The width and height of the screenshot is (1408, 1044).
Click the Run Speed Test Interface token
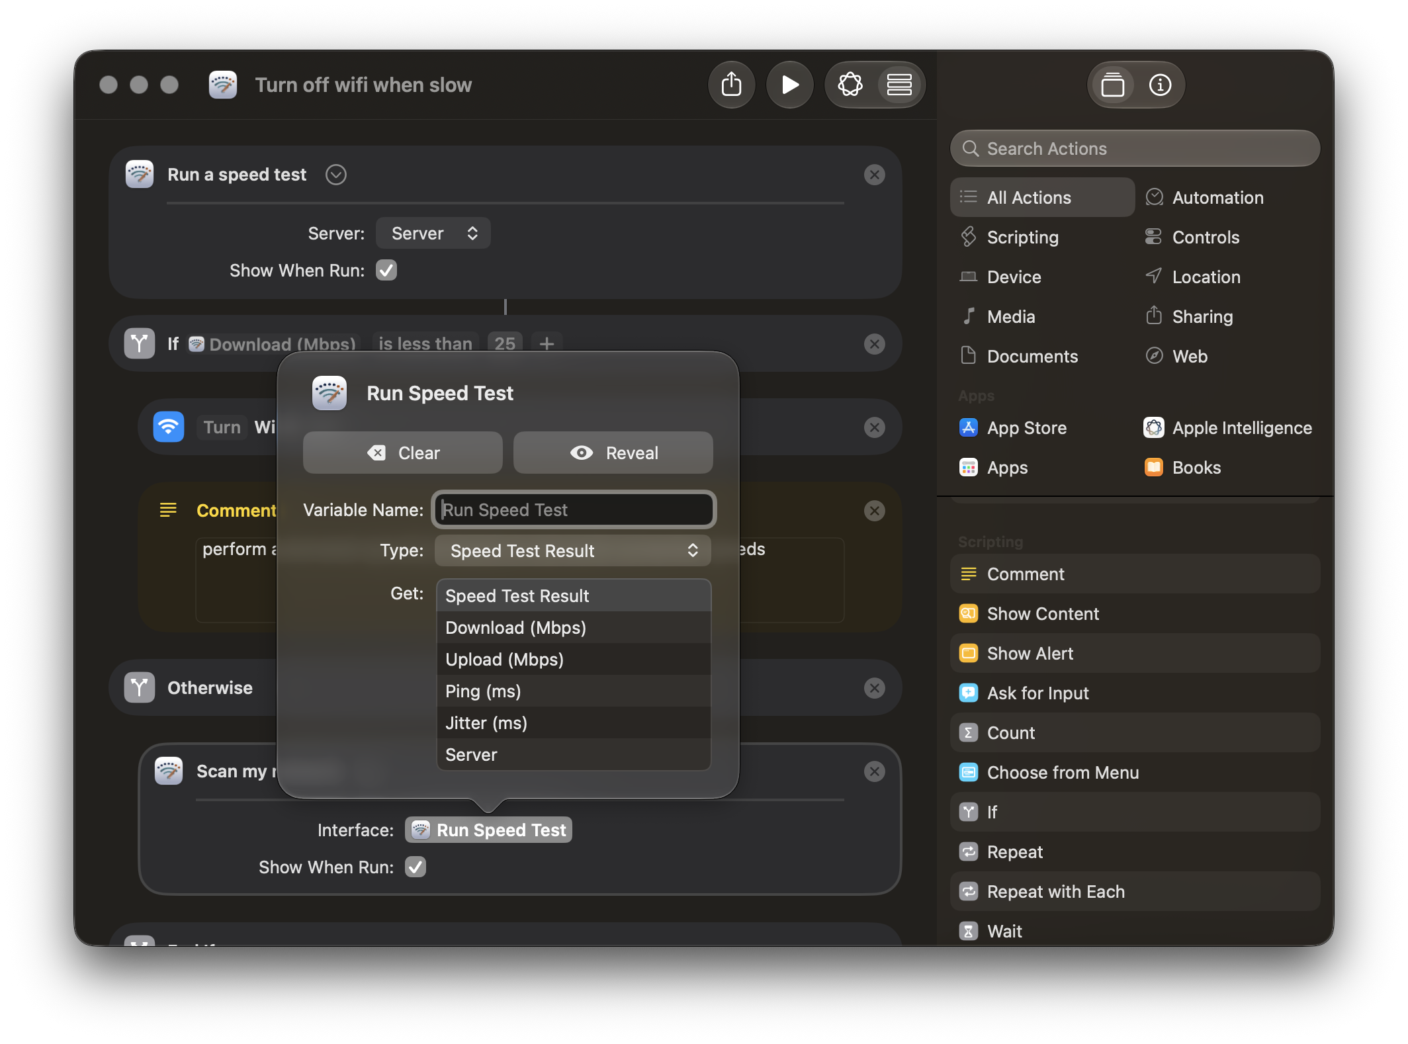[x=488, y=830]
